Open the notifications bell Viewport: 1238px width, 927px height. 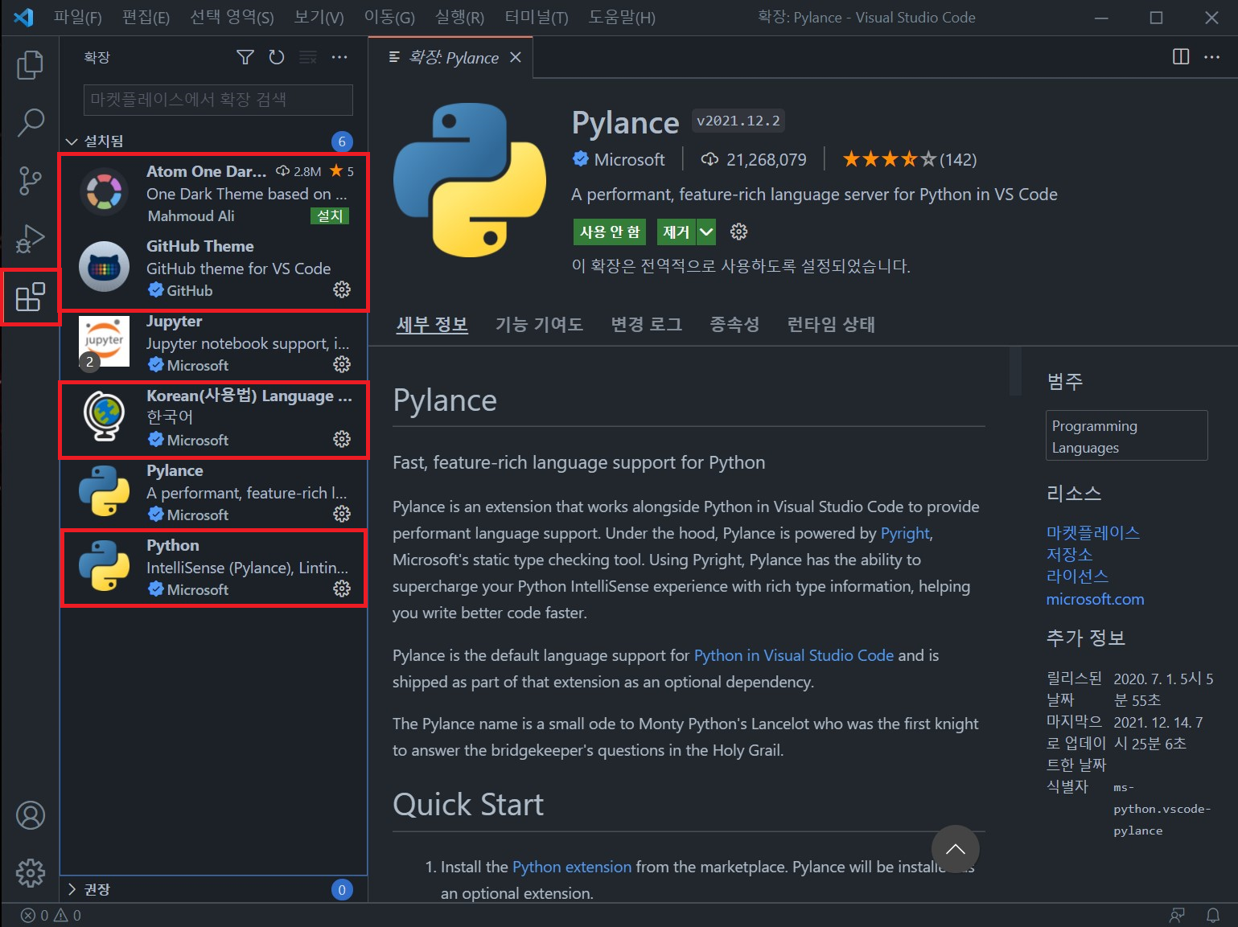[x=1213, y=915]
